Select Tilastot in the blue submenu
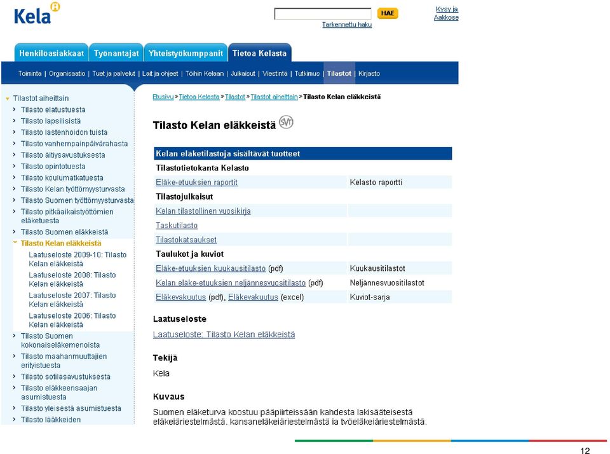 (339, 74)
